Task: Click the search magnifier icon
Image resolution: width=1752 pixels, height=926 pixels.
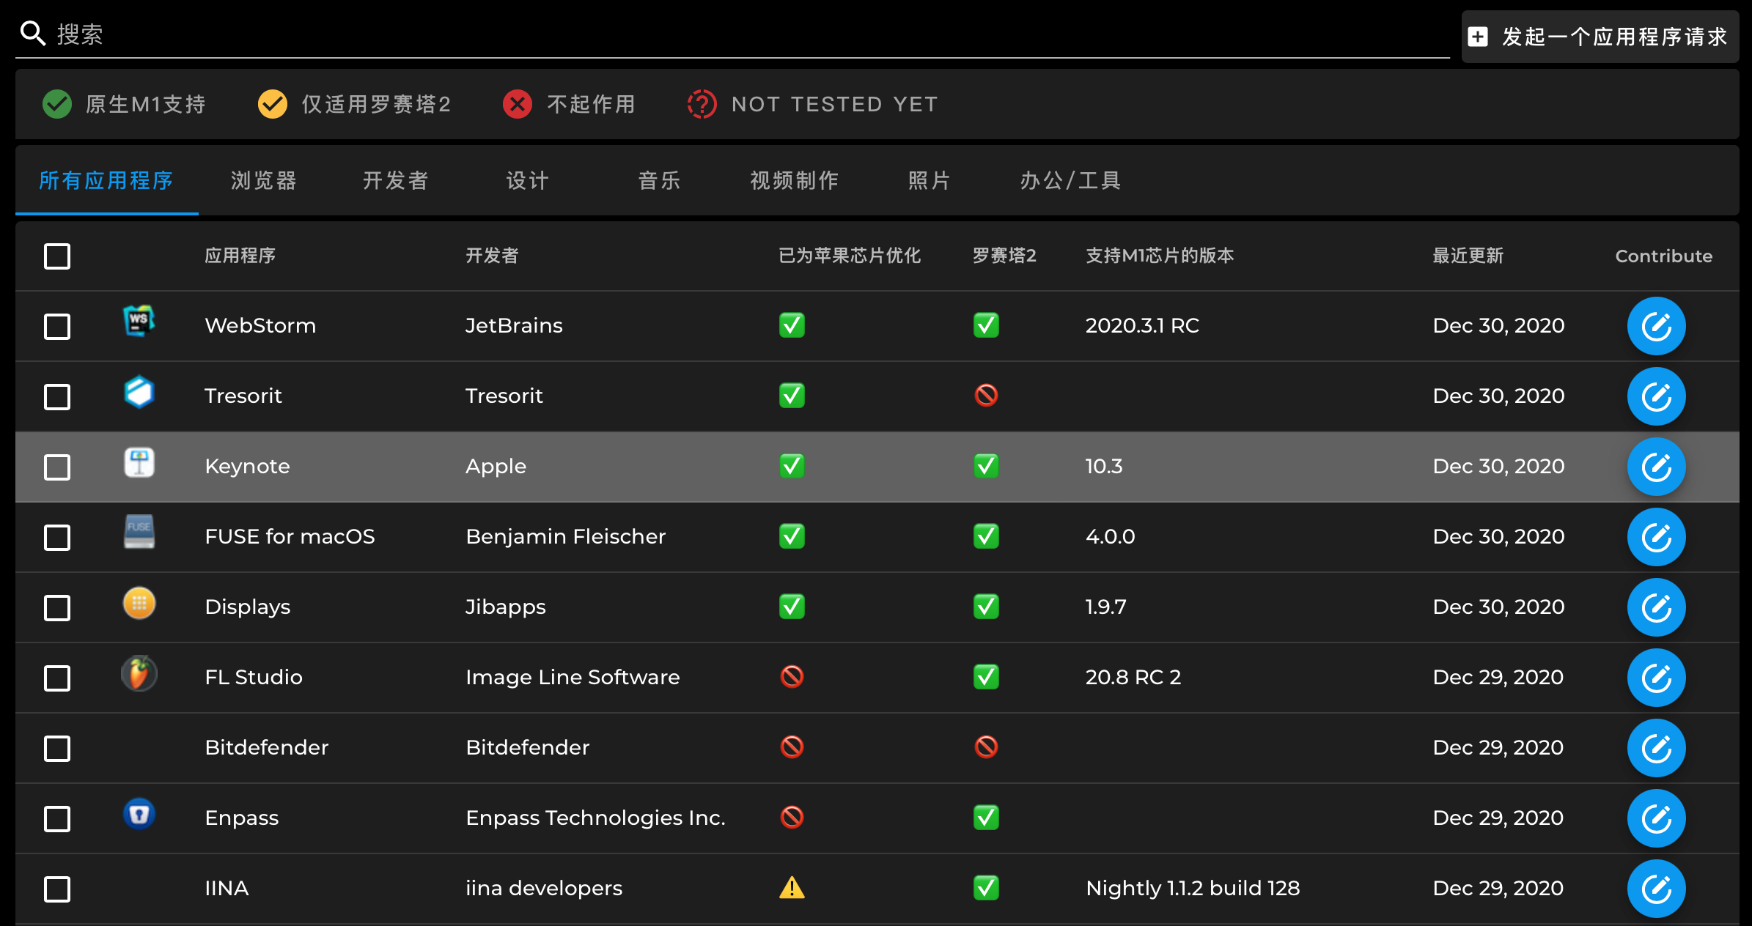Action: 33,33
